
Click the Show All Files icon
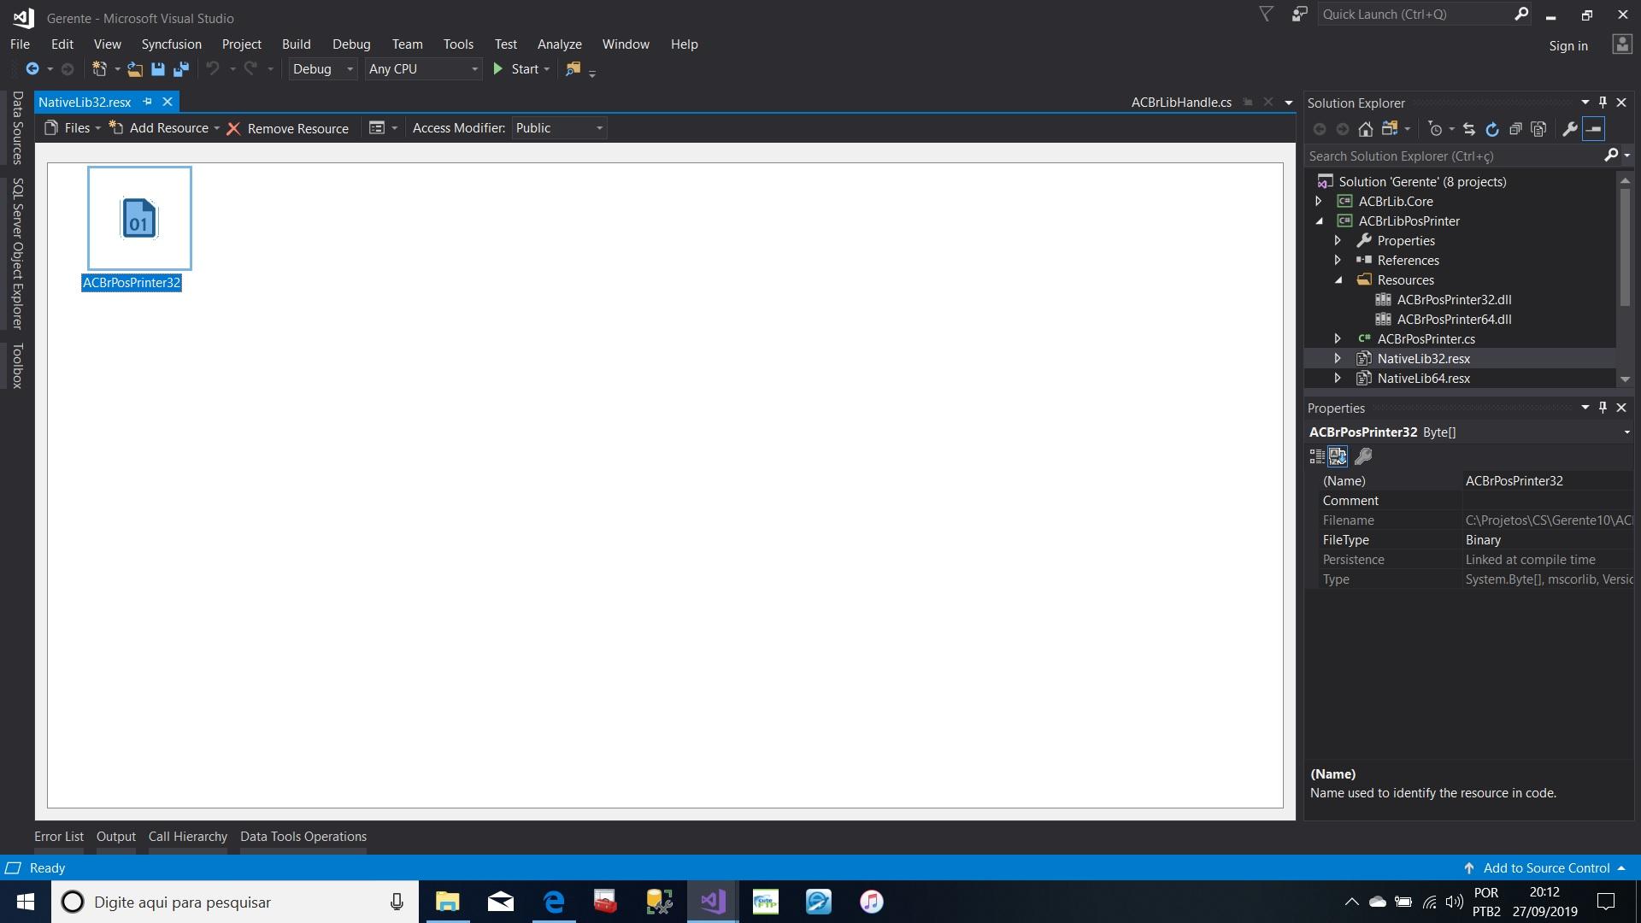tap(1538, 129)
